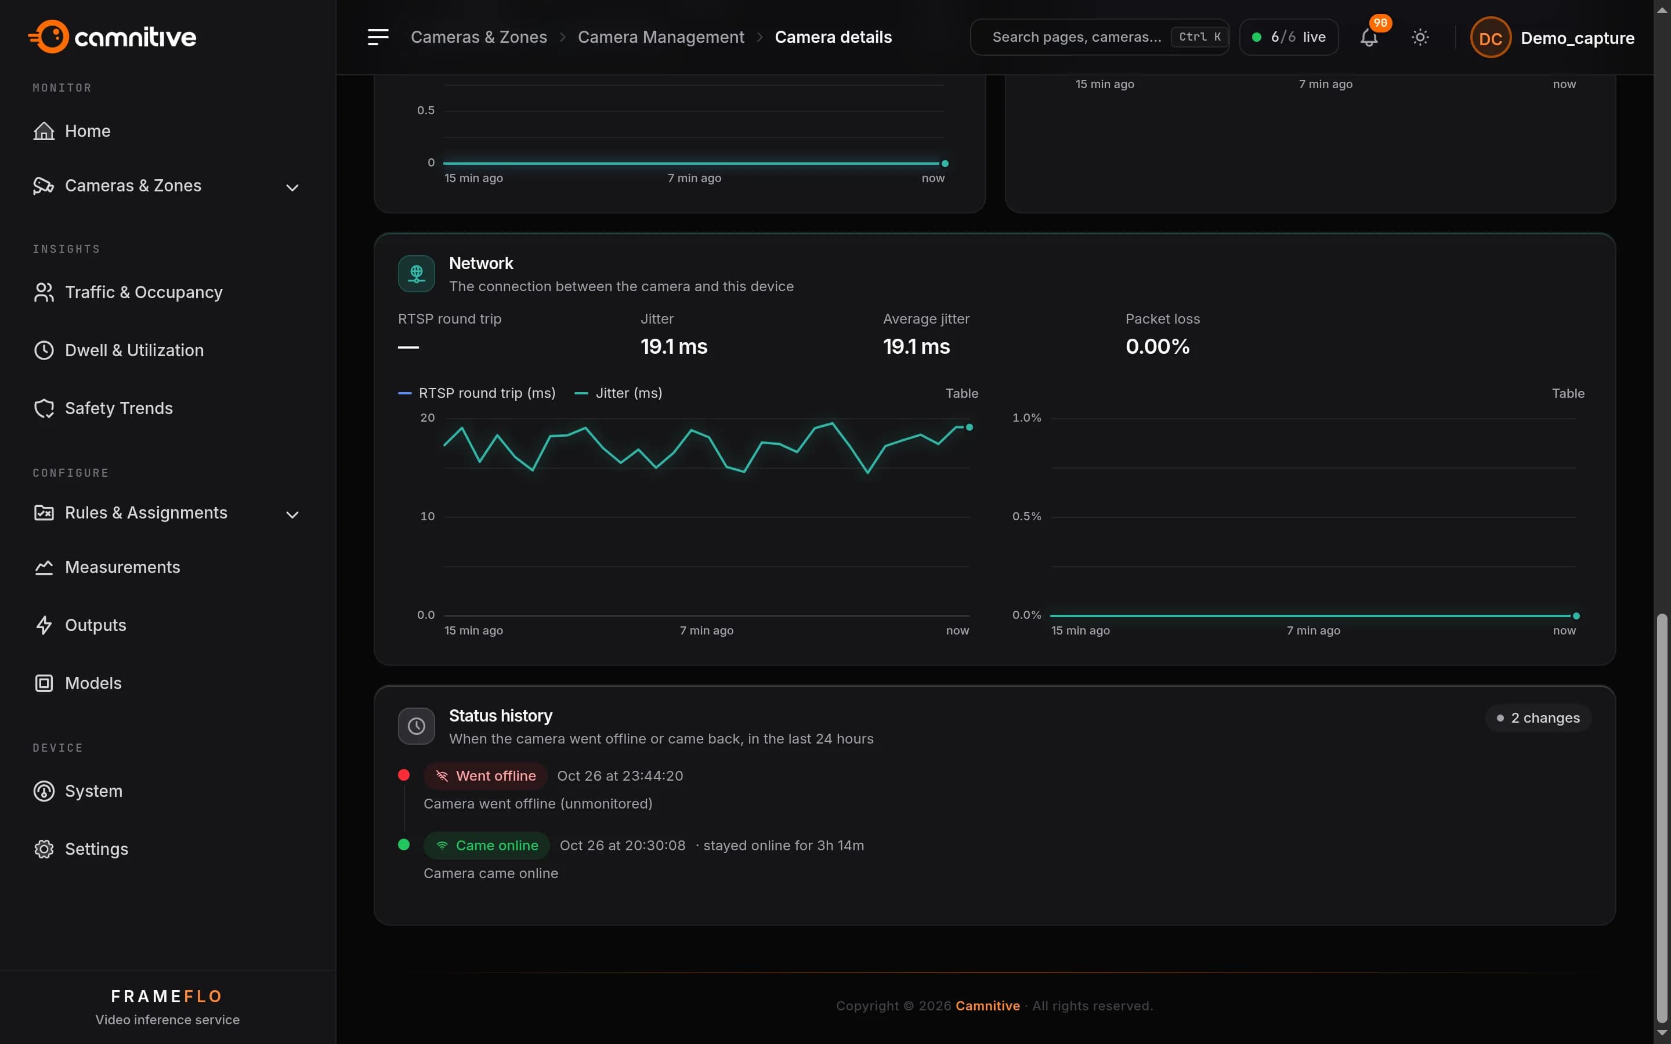Click the Traffic & Occupancy people icon
Screen dimensions: 1671x1044
click(x=44, y=292)
